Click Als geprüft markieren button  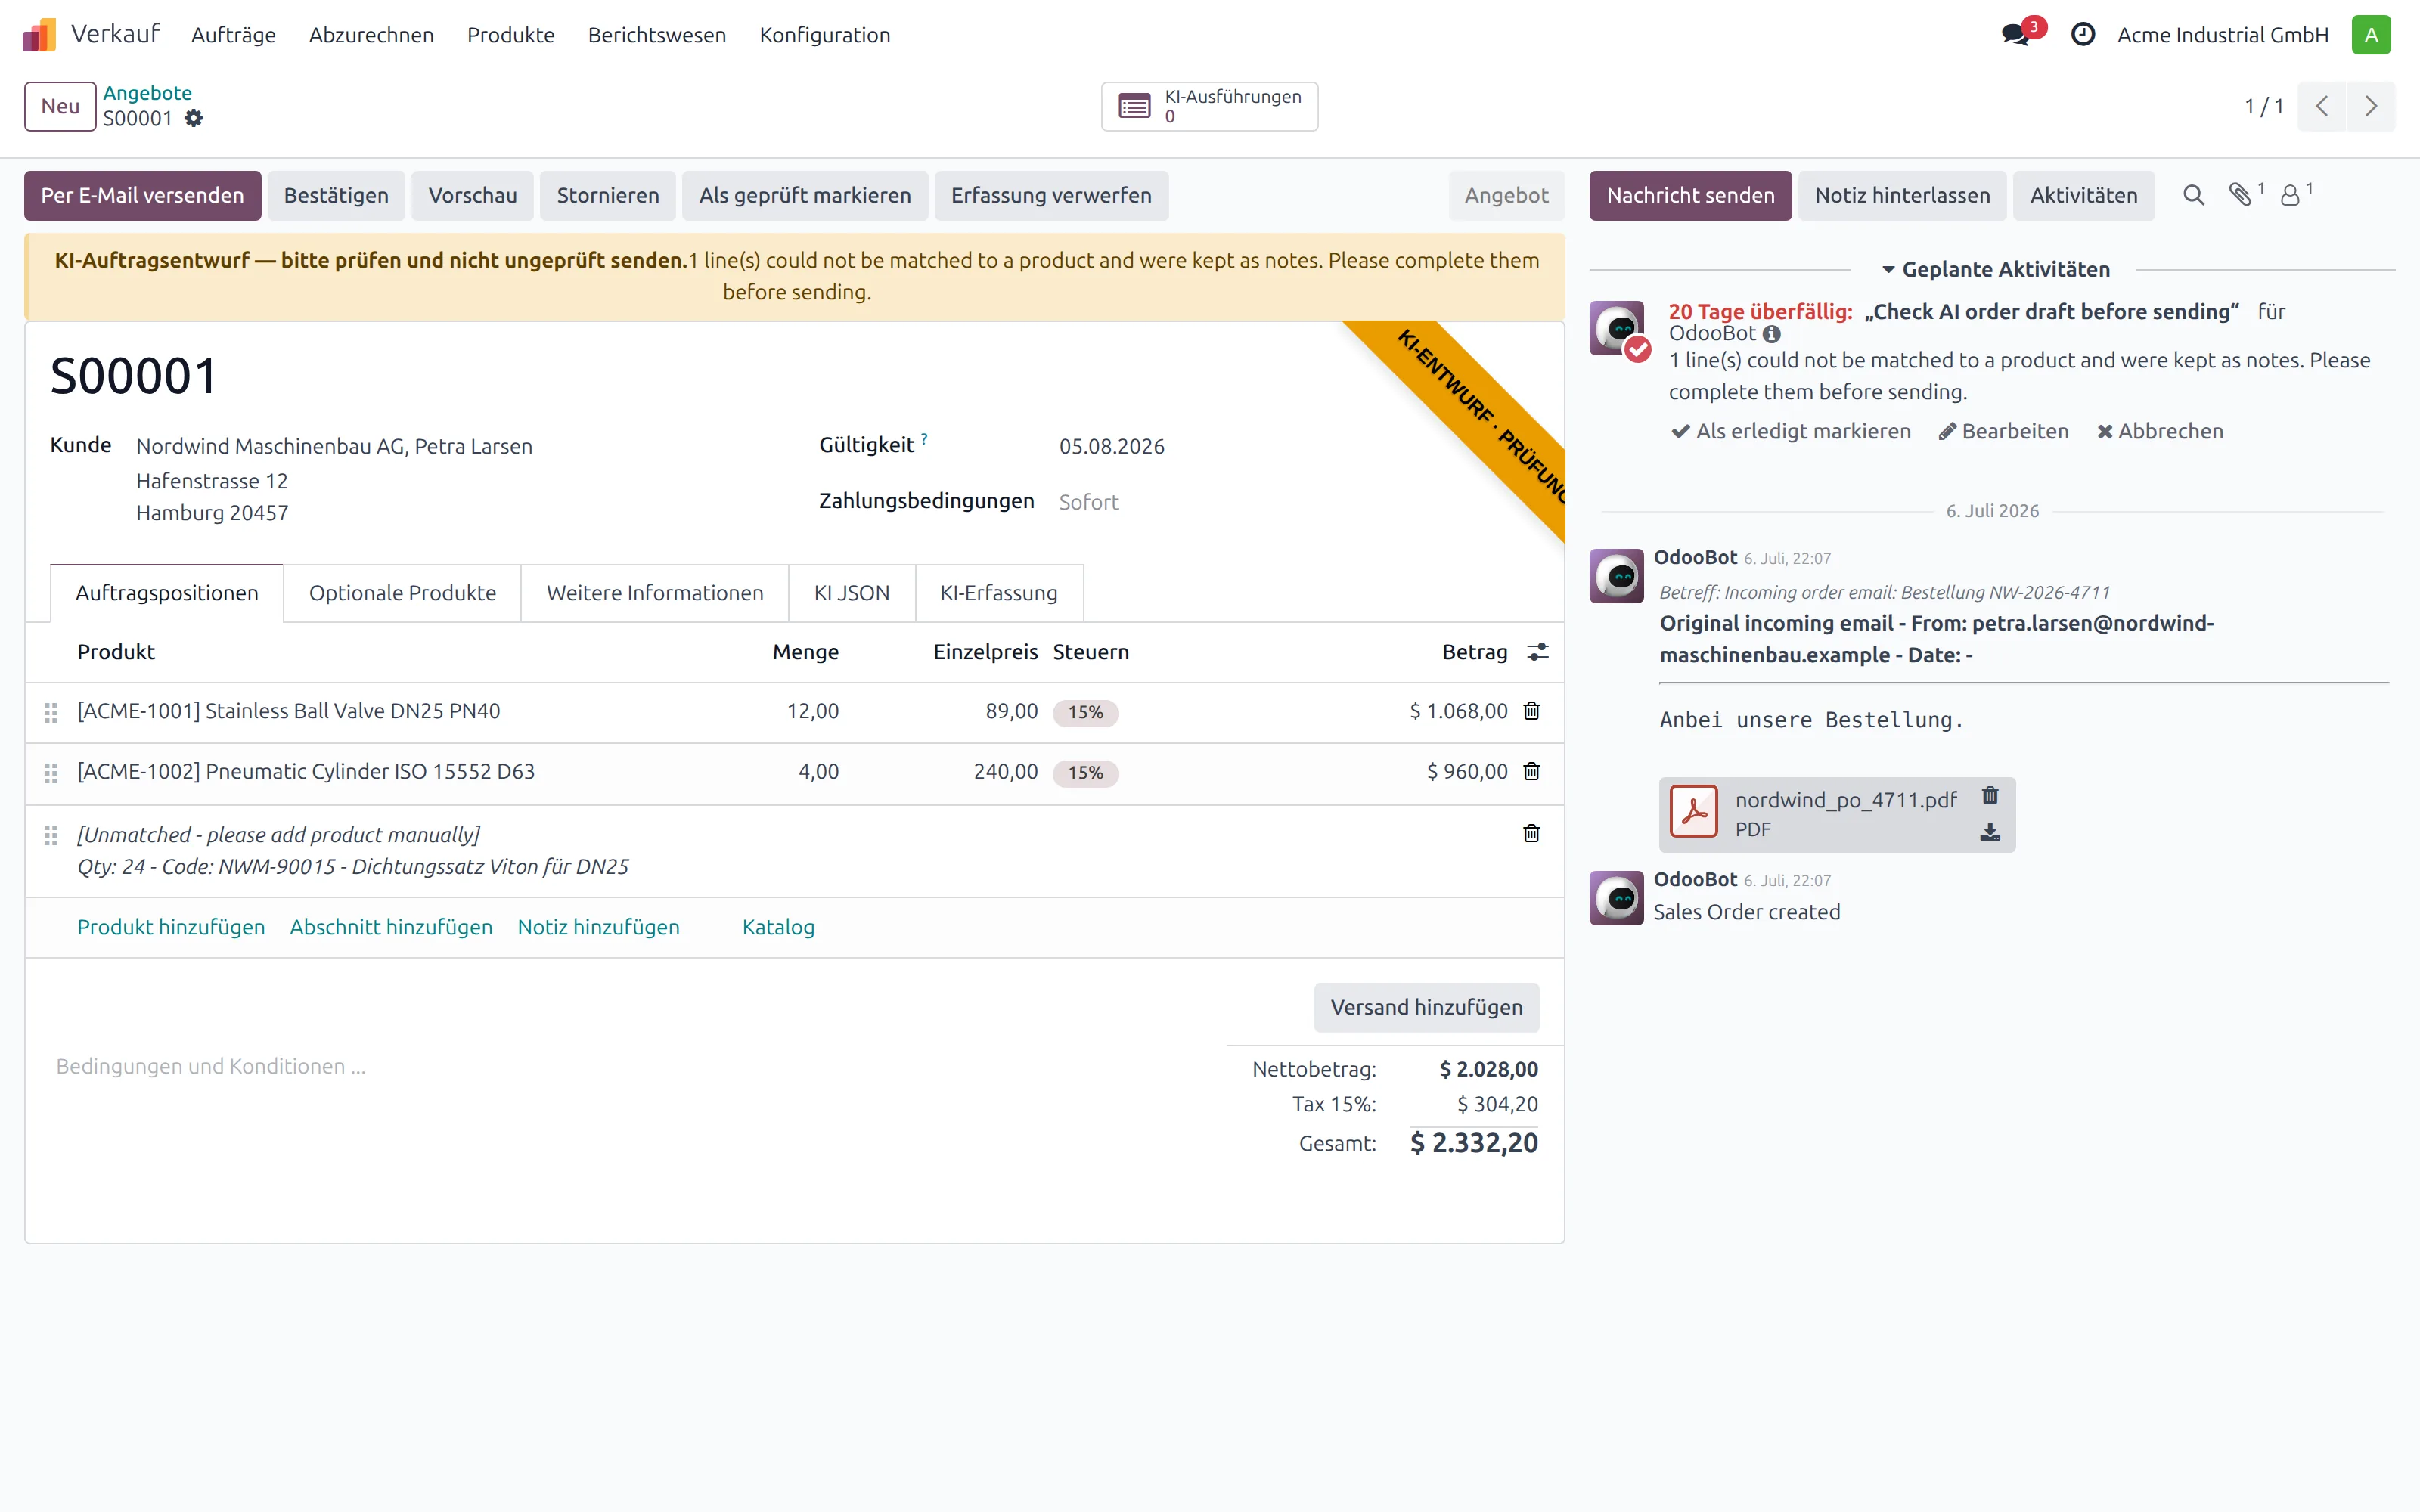(805, 195)
